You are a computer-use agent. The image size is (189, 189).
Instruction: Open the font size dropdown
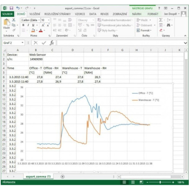[49, 20]
